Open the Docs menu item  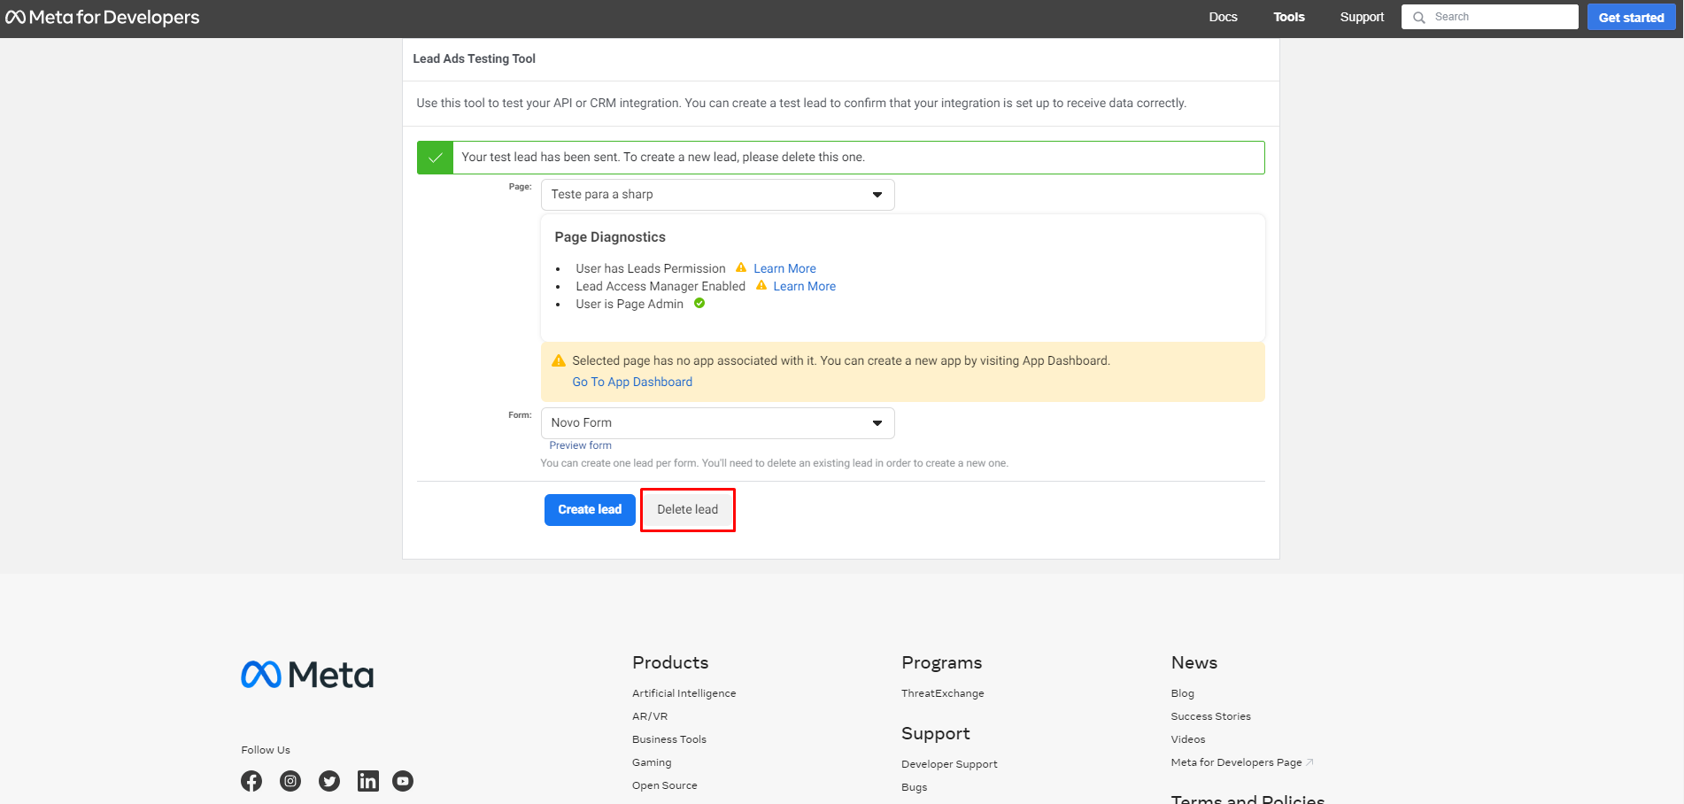[1223, 18]
